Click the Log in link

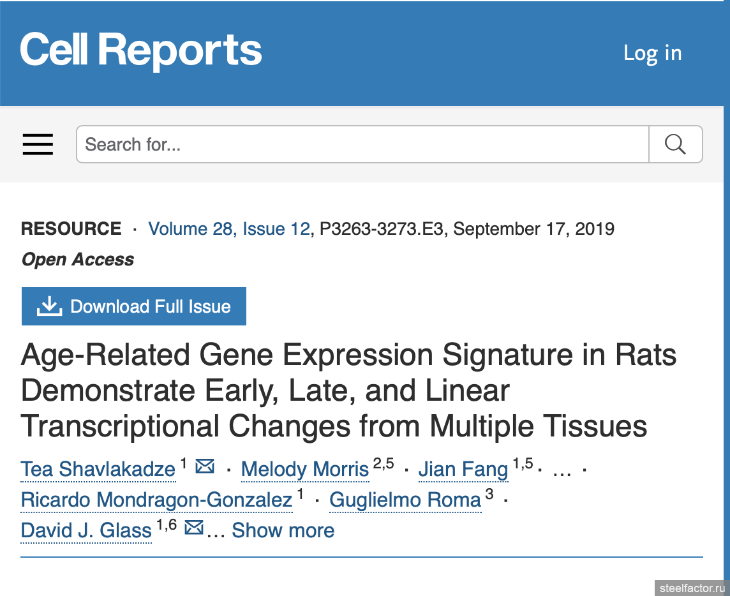(653, 52)
